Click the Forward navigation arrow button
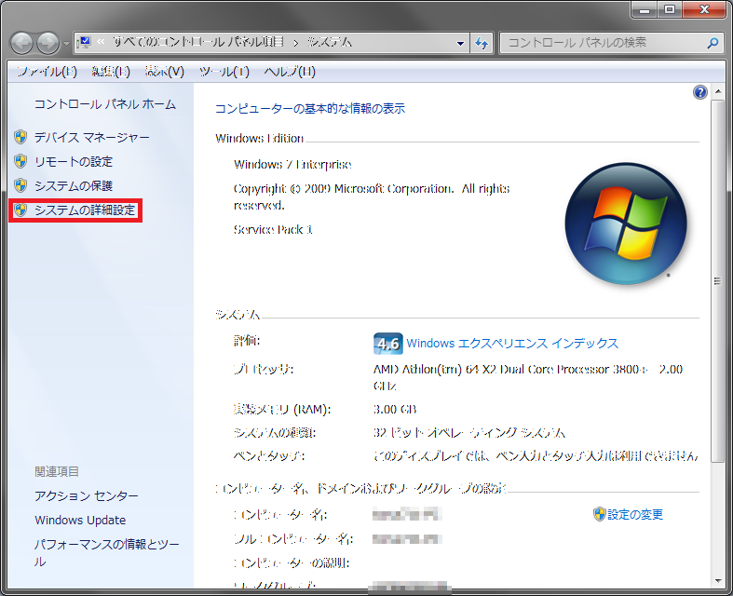 click(x=48, y=44)
